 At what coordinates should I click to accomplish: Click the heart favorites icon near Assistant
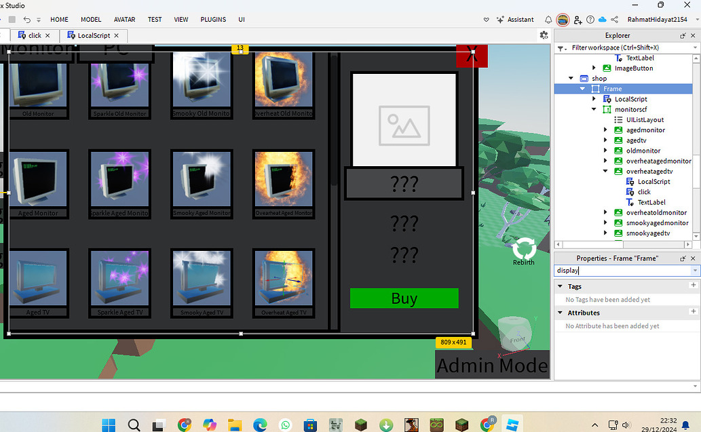click(x=487, y=20)
